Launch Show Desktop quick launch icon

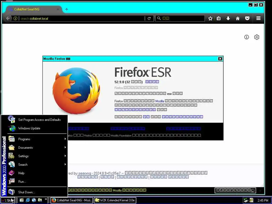pyautogui.click(x=22, y=200)
